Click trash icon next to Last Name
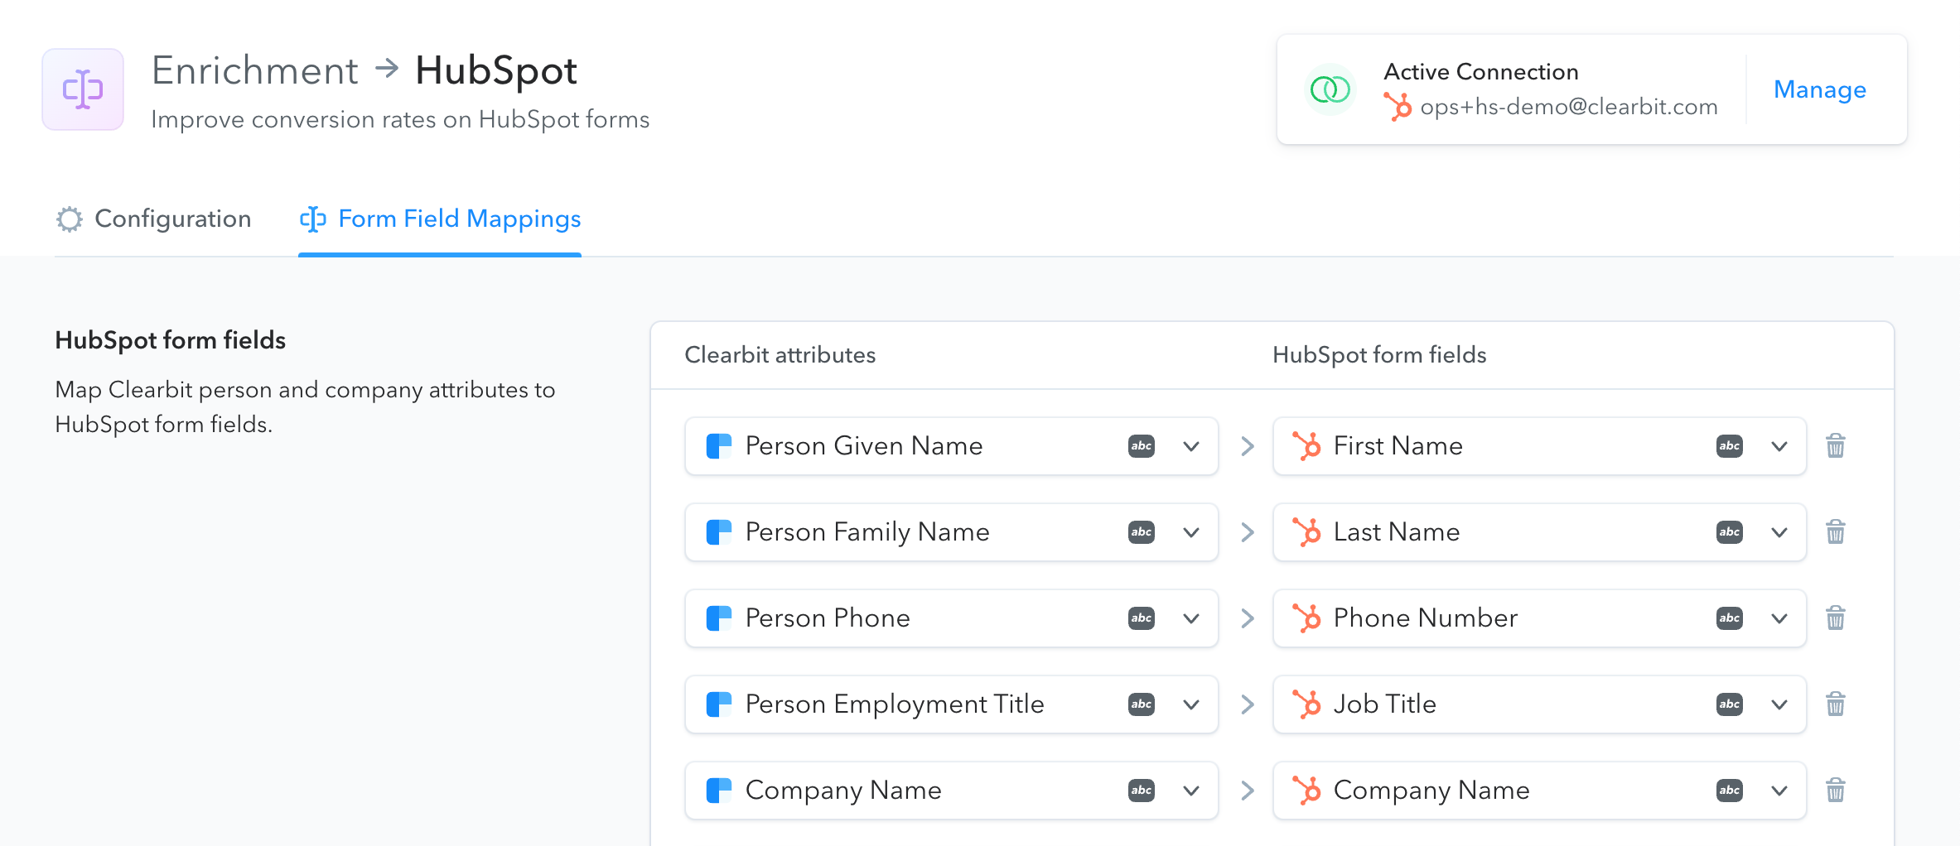 tap(1836, 532)
